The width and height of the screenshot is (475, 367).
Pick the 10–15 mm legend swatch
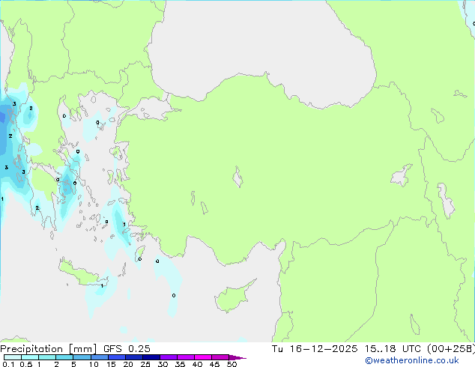coord(100,357)
